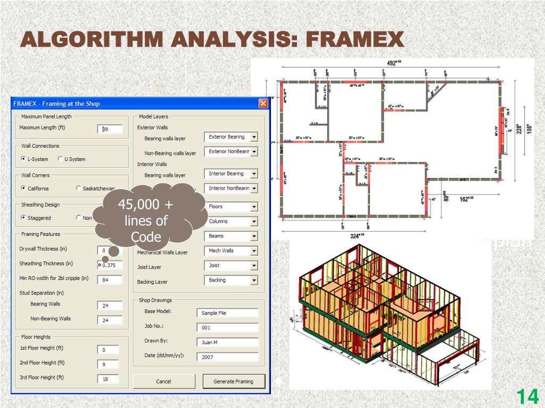Click the 2nd Floor Height field

[x=108, y=364]
